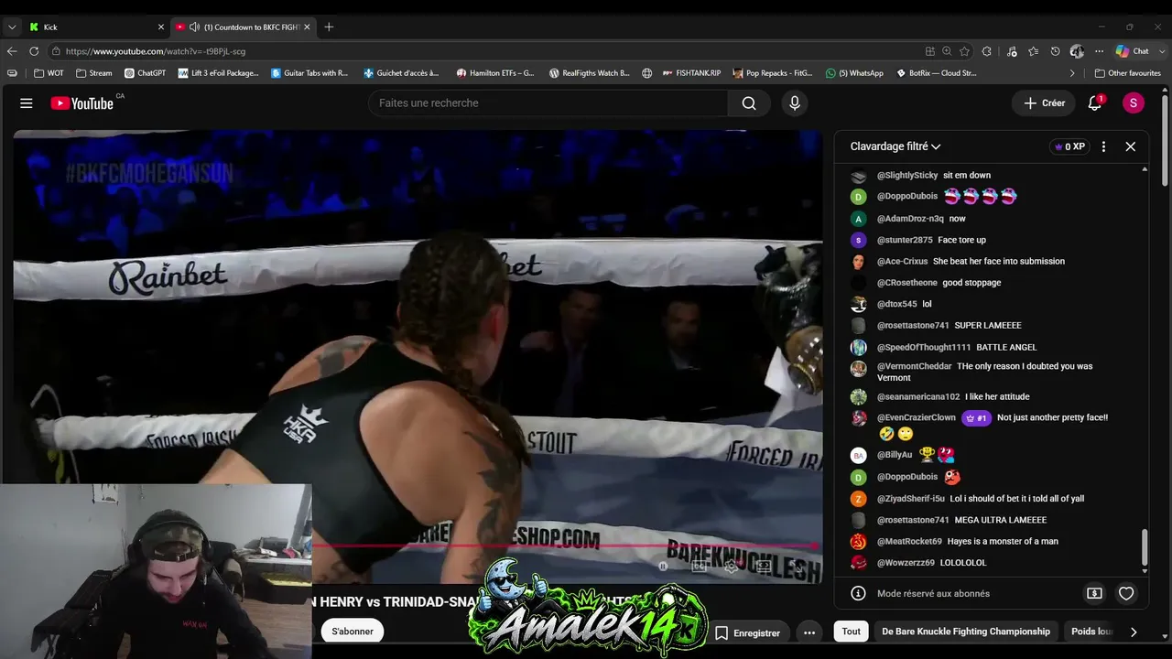
Task: Open YouTube notifications bell
Action: pos(1095,103)
